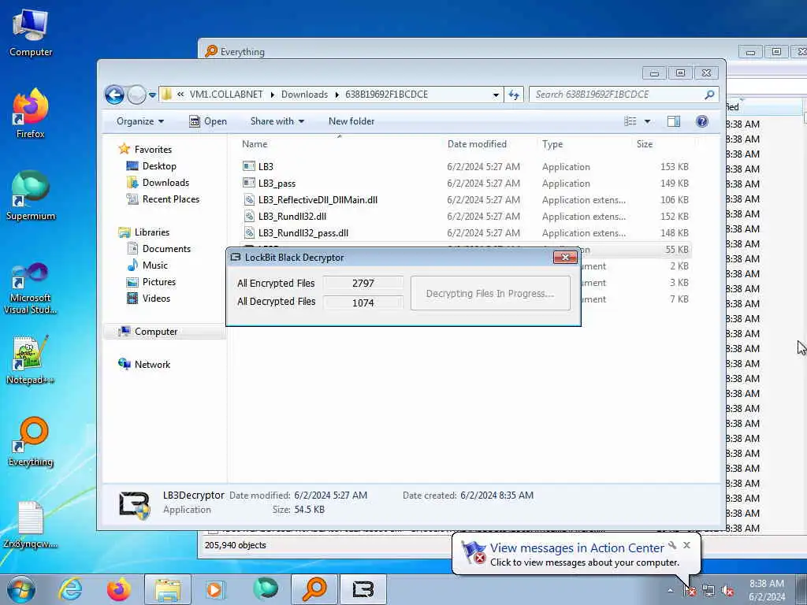The height and width of the screenshot is (605, 807).
Task: Sort files by Size column
Action: click(645, 144)
